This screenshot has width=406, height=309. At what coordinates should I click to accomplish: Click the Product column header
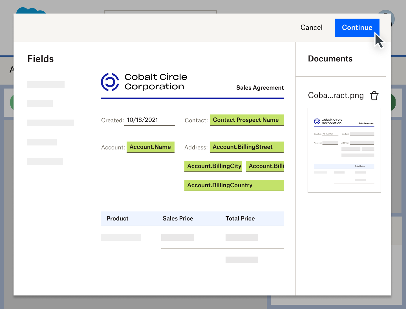click(x=118, y=218)
